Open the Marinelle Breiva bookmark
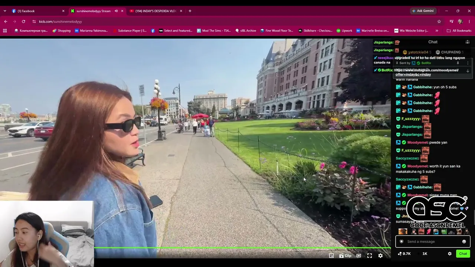This screenshot has height=267, width=475. coord(373,30)
